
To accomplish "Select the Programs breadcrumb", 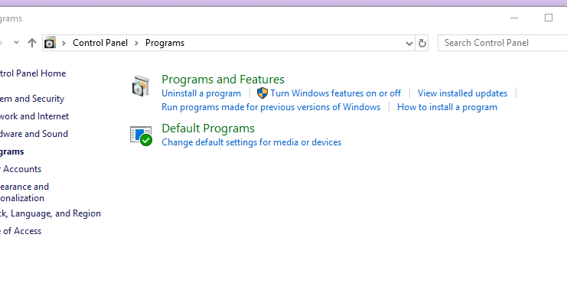I will click(x=165, y=43).
